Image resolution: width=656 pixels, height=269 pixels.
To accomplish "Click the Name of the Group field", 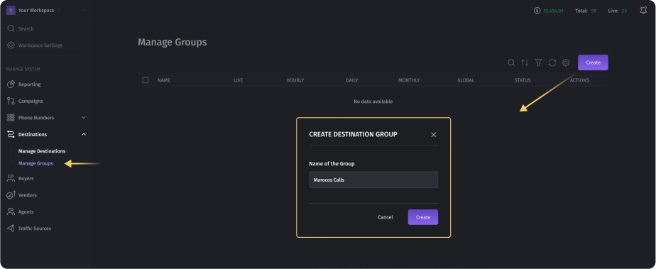I will tap(373, 180).
